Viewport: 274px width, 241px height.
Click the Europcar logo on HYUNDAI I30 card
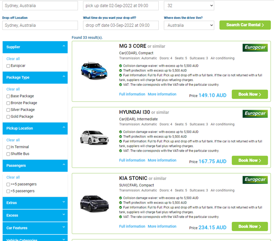[255, 114]
